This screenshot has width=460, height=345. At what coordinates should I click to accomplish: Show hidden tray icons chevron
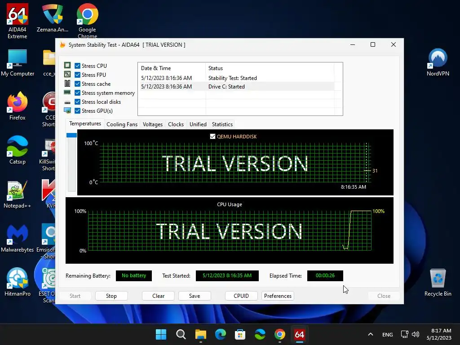pyautogui.click(x=371, y=334)
